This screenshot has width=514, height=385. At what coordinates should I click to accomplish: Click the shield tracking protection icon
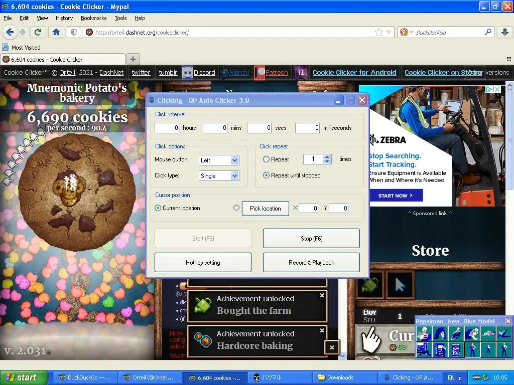[x=74, y=32]
